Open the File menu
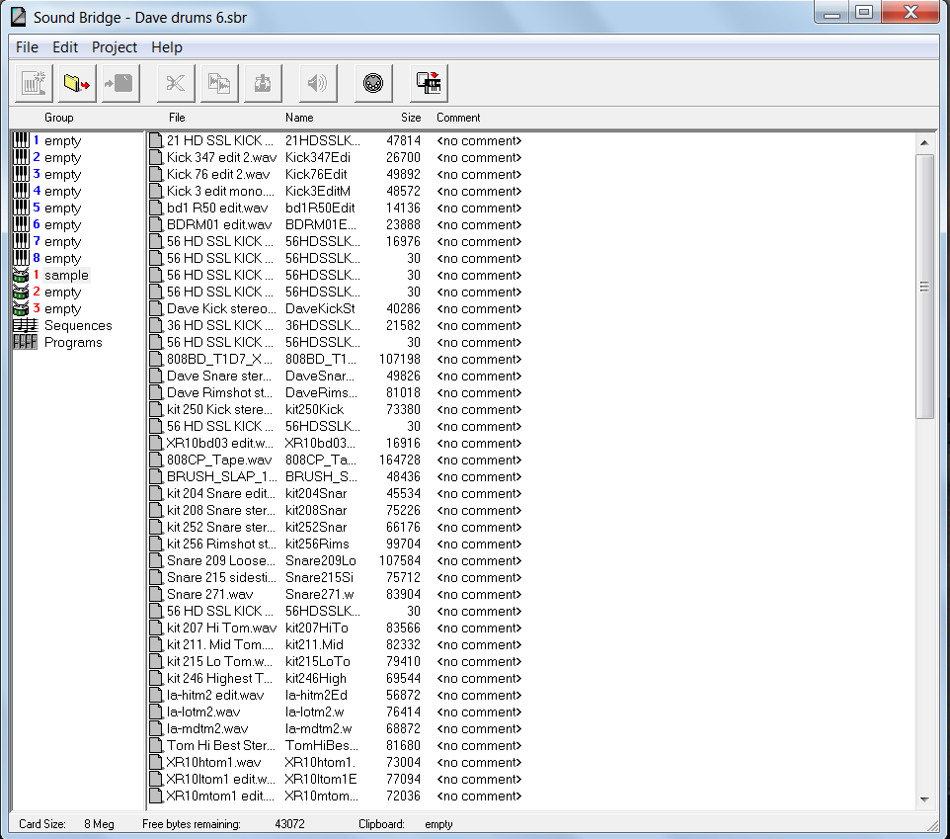 coord(27,47)
